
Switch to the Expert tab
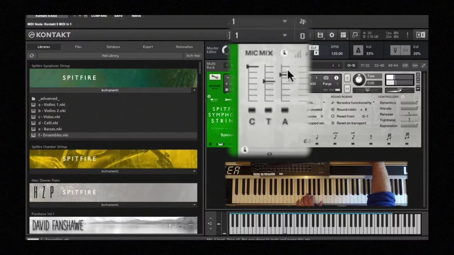point(148,47)
